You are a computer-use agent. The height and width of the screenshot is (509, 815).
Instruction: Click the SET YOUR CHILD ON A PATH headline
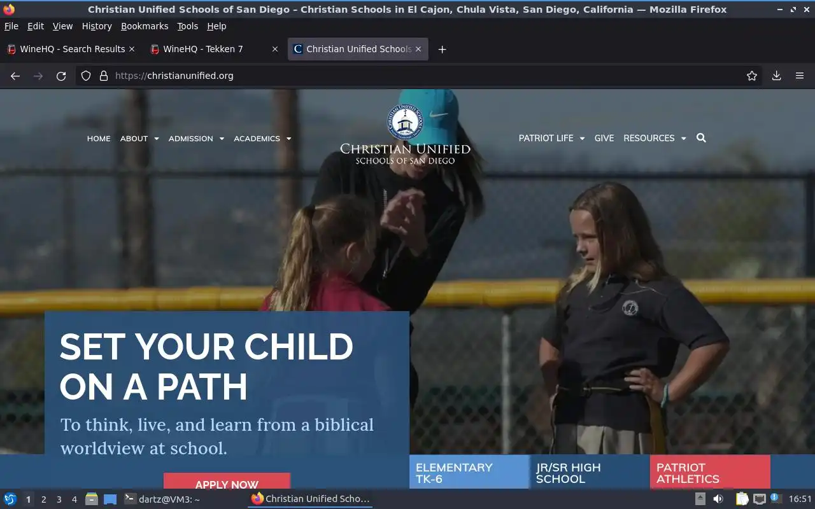click(x=206, y=366)
